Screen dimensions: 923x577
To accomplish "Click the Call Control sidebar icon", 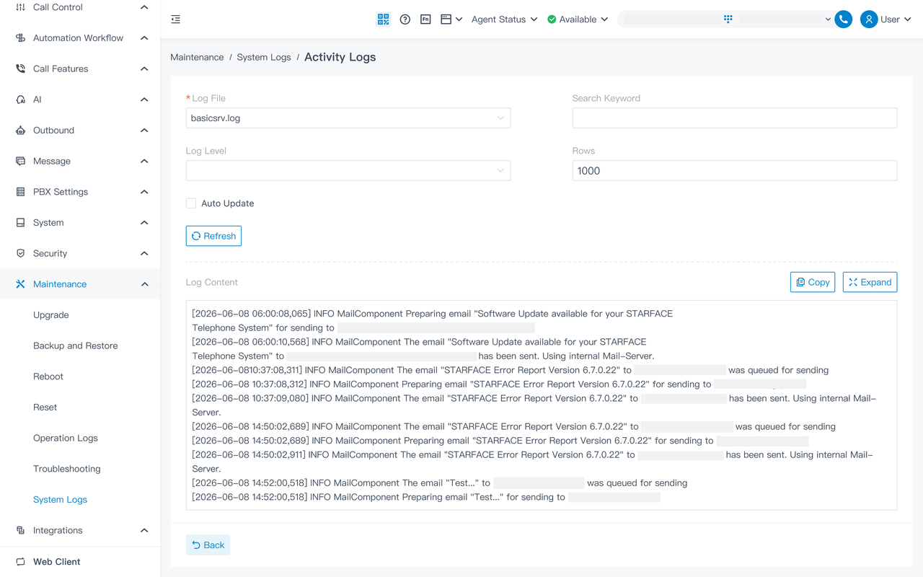I will pos(20,7).
